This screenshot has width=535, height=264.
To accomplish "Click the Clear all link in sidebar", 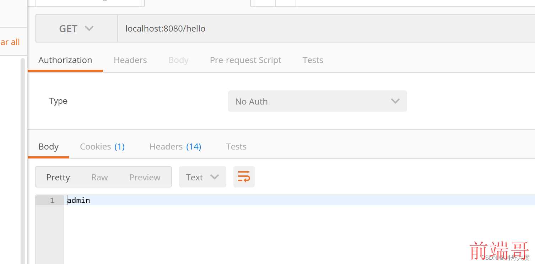I will pos(10,42).
